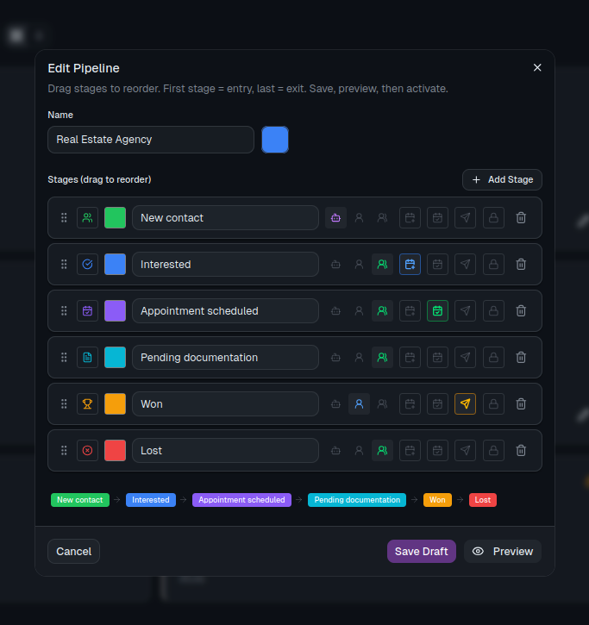Grab the drag handle on Lost row
Viewport: 589px width, 625px height.
[x=64, y=450]
